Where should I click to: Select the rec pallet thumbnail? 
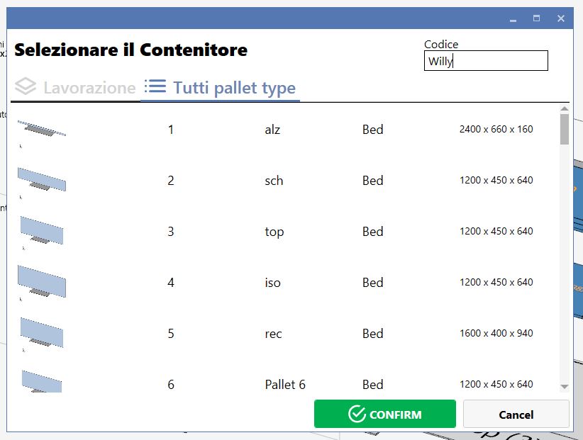coord(42,332)
